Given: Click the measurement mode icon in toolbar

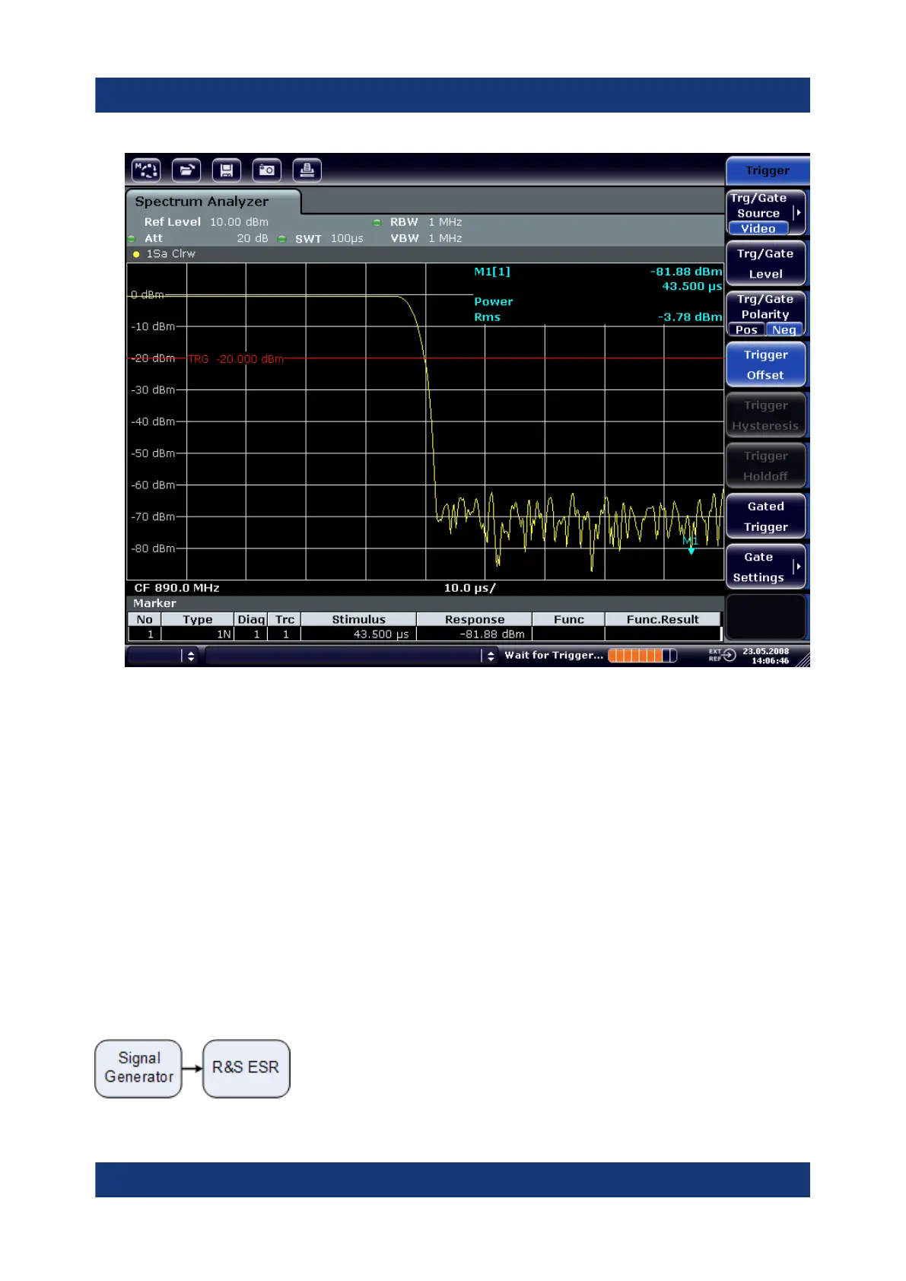Looking at the screenshot, I should pyautogui.click(x=146, y=170).
